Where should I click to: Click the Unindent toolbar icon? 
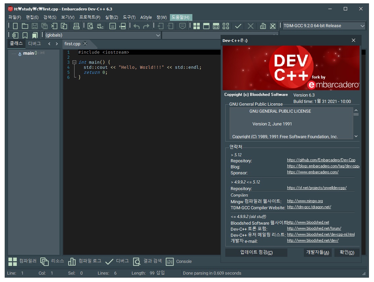click(x=170, y=26)
